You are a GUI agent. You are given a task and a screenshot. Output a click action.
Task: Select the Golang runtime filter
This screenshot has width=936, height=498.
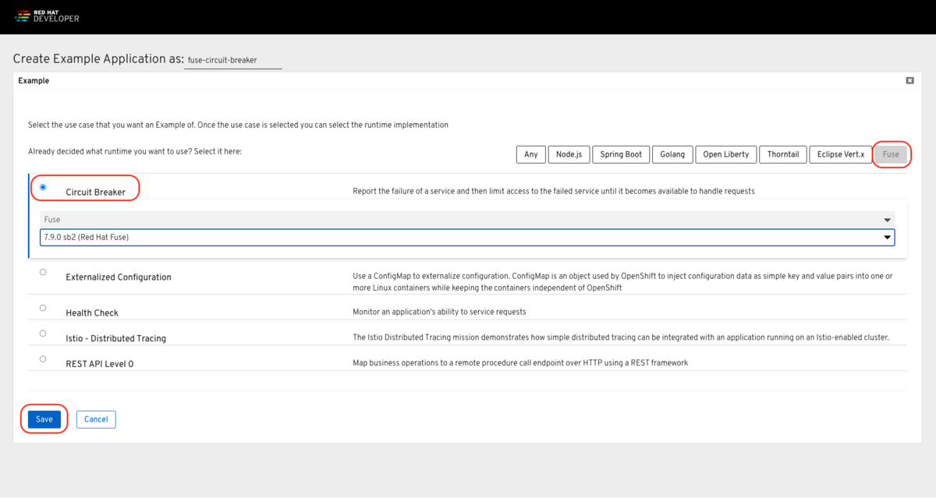[x=672, y=154]
